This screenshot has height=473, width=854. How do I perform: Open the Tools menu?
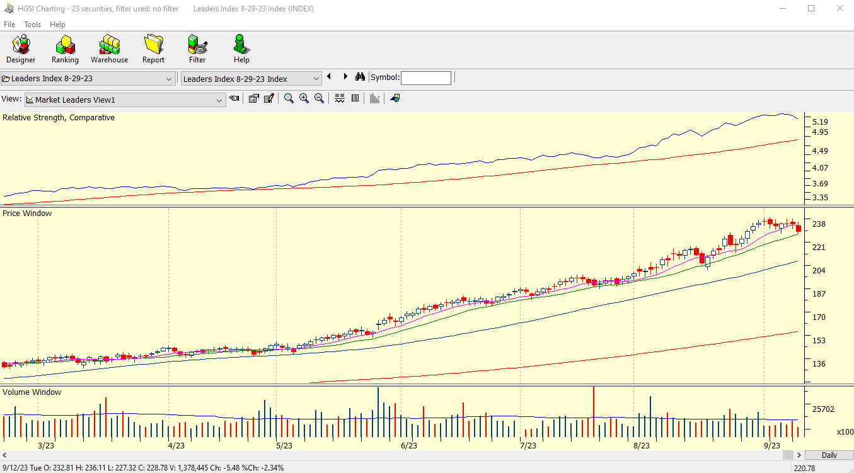(32, 25)
